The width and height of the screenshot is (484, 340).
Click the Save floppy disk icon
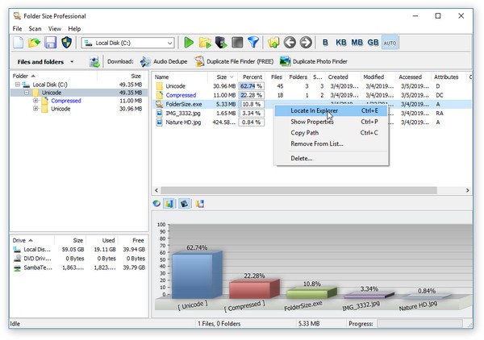click(50, 43)
